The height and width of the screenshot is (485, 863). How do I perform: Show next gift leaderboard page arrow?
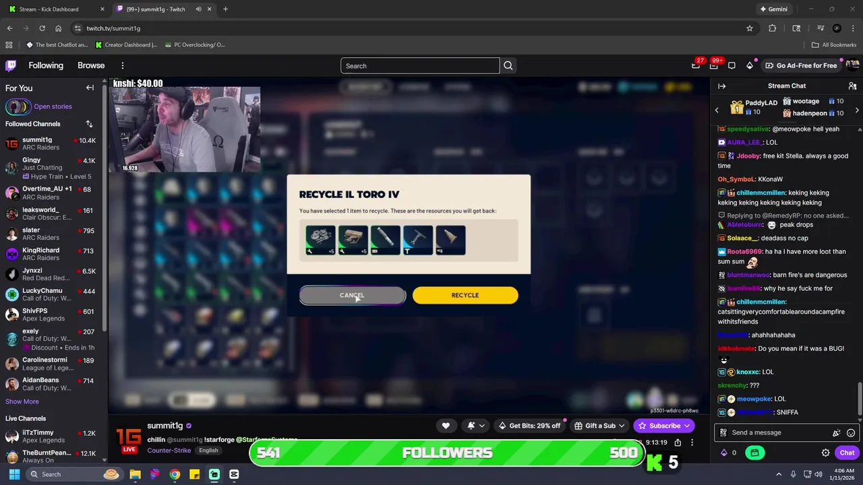pos(857,110)
